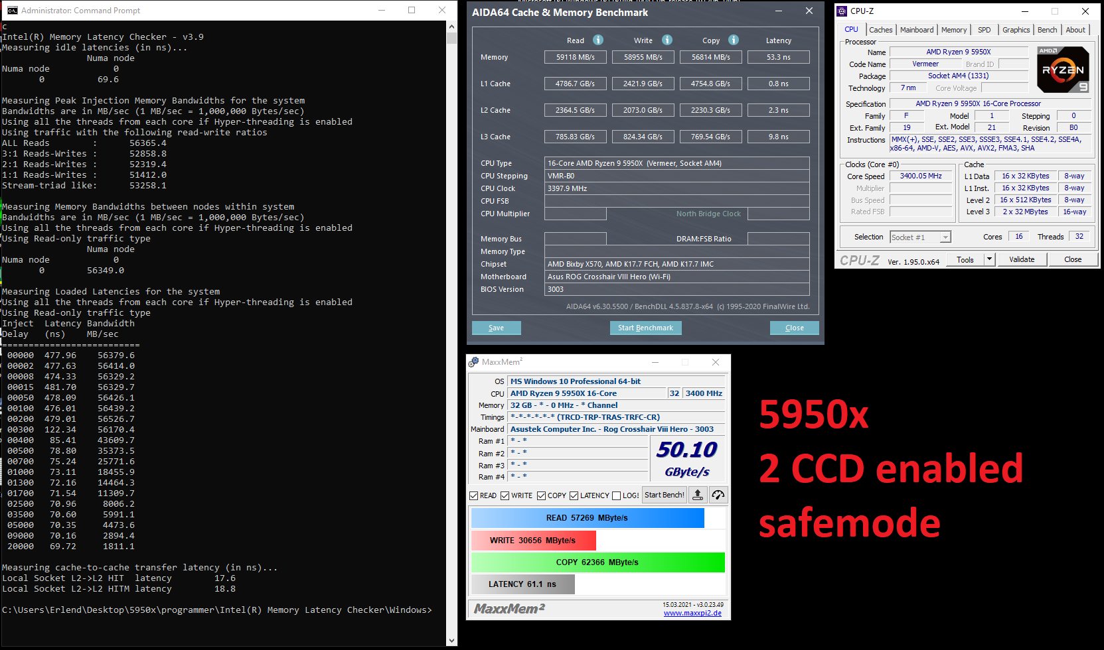Click the L3 Cache Latency 9.8 ns field

tap(779, 137)
